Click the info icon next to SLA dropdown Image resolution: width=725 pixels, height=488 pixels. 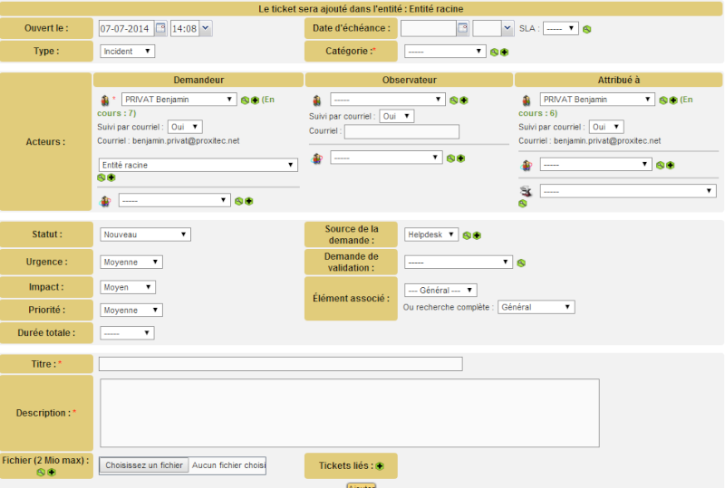[587, 29]
